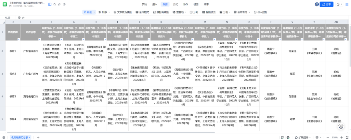
Task: Switch to the 效率 ribbon tab
Action: click(x=206, y=4)
